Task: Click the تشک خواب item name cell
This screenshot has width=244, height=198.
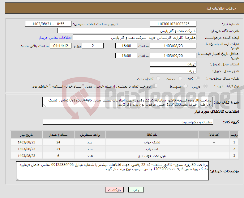Action: [x=152, y=142]
